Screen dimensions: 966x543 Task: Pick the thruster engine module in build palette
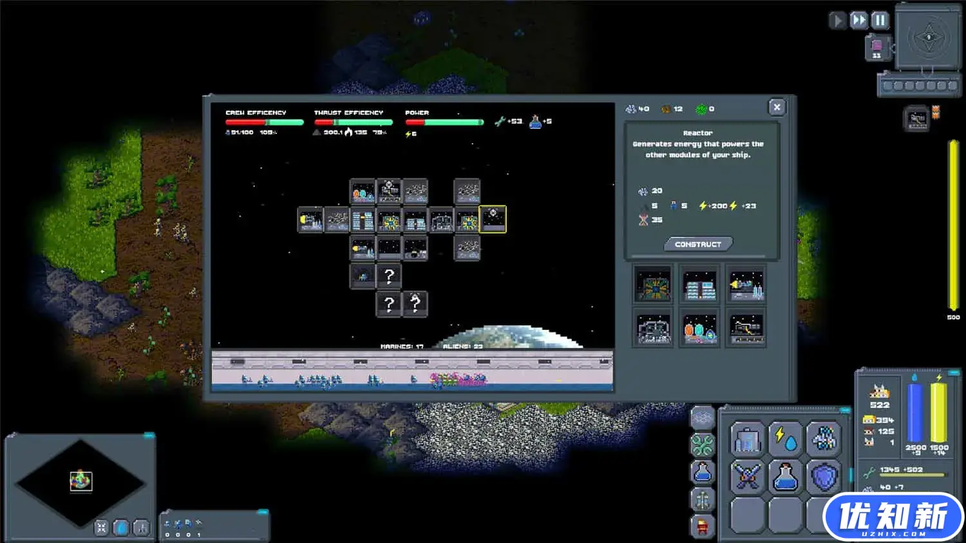(746, 284)
